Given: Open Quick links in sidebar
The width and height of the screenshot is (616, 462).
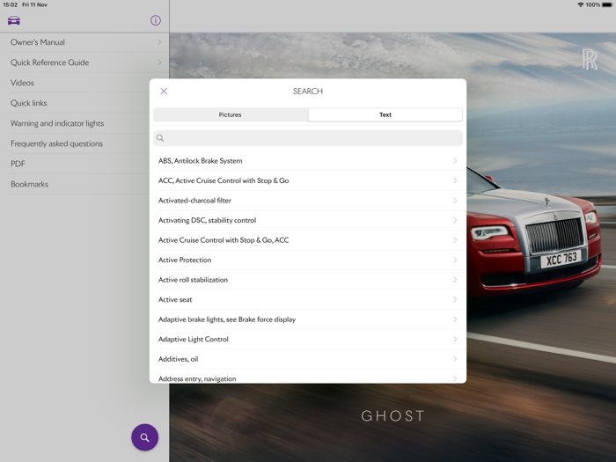Looking at the screenshot, I should click(x=75, y=103).
